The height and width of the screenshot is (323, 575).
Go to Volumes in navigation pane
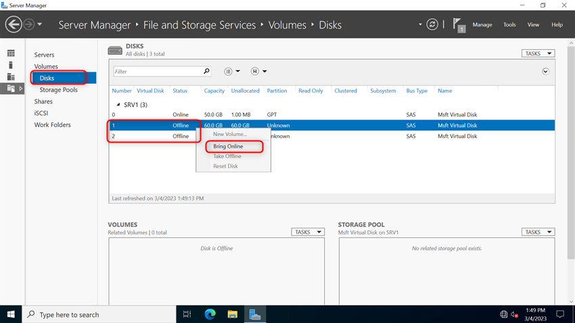(x=46, y=66)
